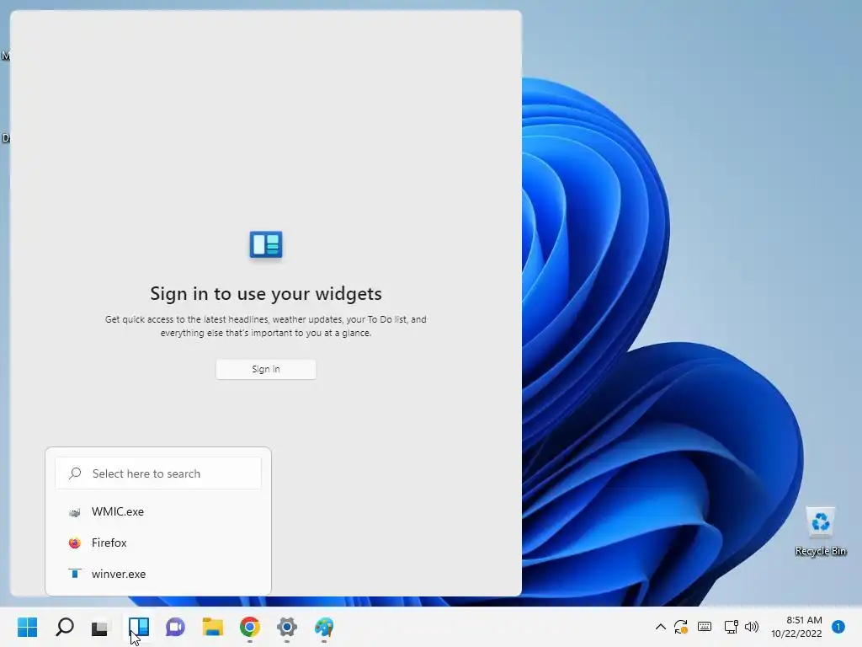
Task: Click the sync update tray icon
Action: 681,627
